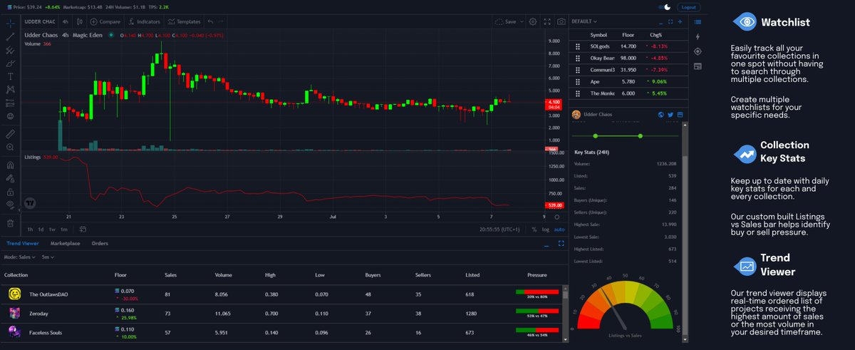The image size is (855, 350).
Task: Click the Compare button
Action: (x=105, y=21)
